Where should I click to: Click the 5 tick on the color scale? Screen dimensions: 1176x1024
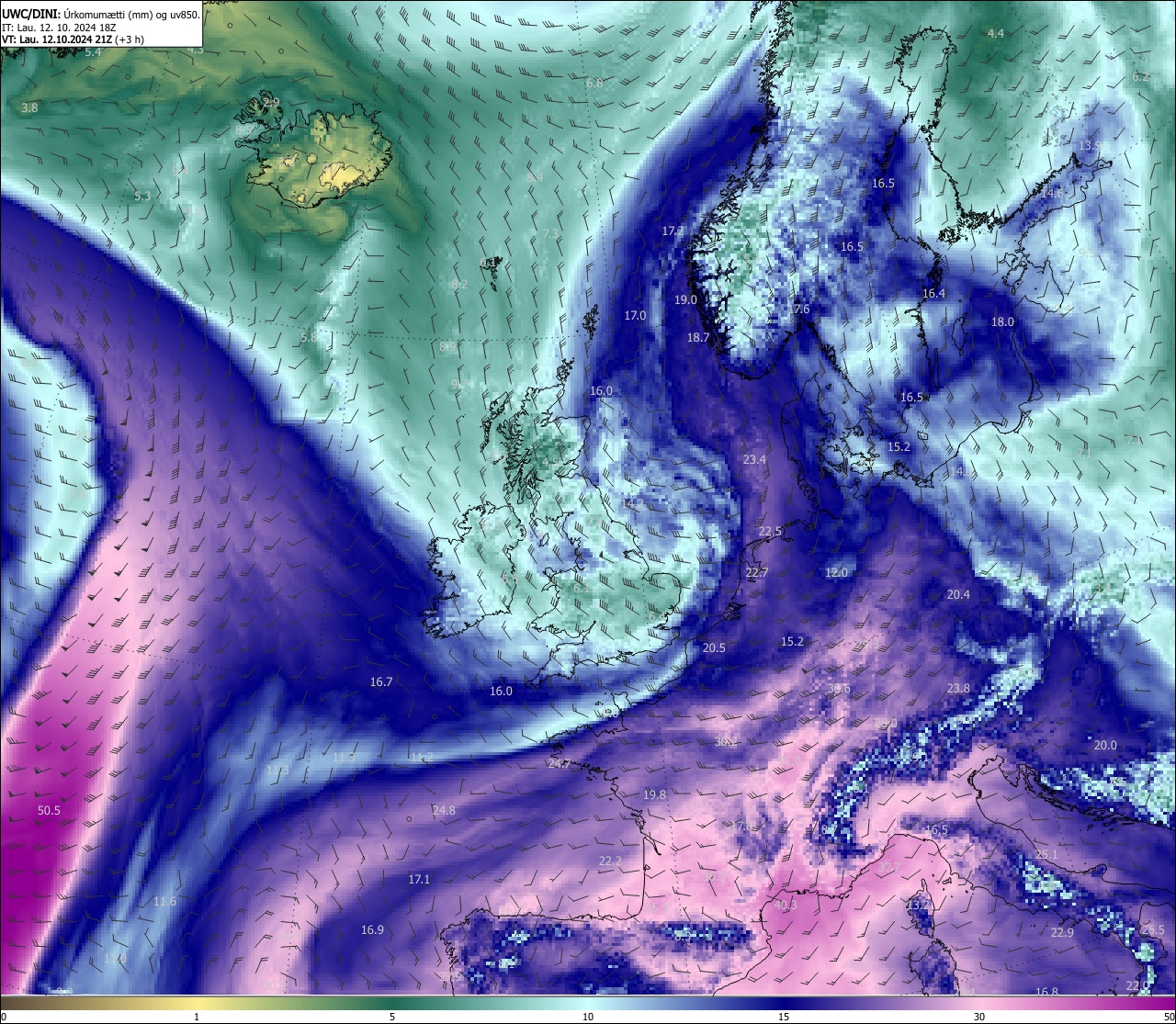coord(392,1017)
